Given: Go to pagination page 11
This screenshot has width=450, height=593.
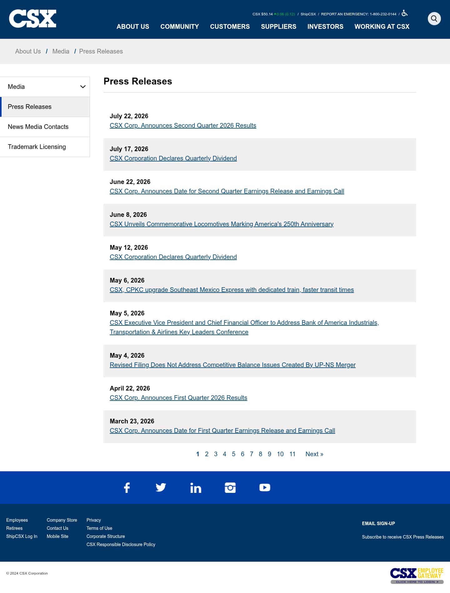Looking at the screenshot, I should pyautogui.click(x=292, y=454).
